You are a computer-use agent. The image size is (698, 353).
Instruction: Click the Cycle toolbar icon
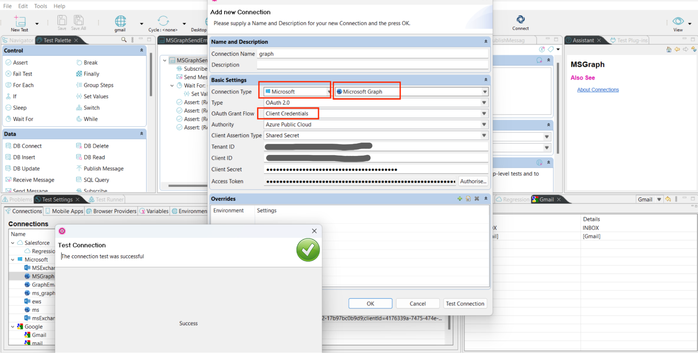point(163,21)
